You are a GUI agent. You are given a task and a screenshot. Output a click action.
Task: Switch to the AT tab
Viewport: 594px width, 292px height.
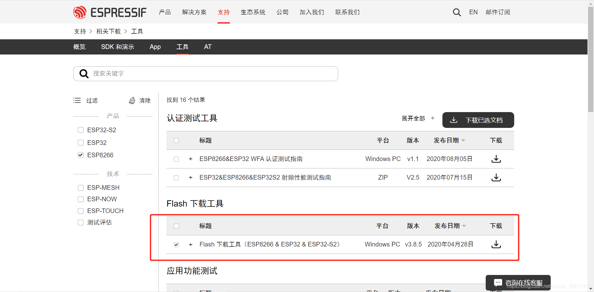[208, 47]
